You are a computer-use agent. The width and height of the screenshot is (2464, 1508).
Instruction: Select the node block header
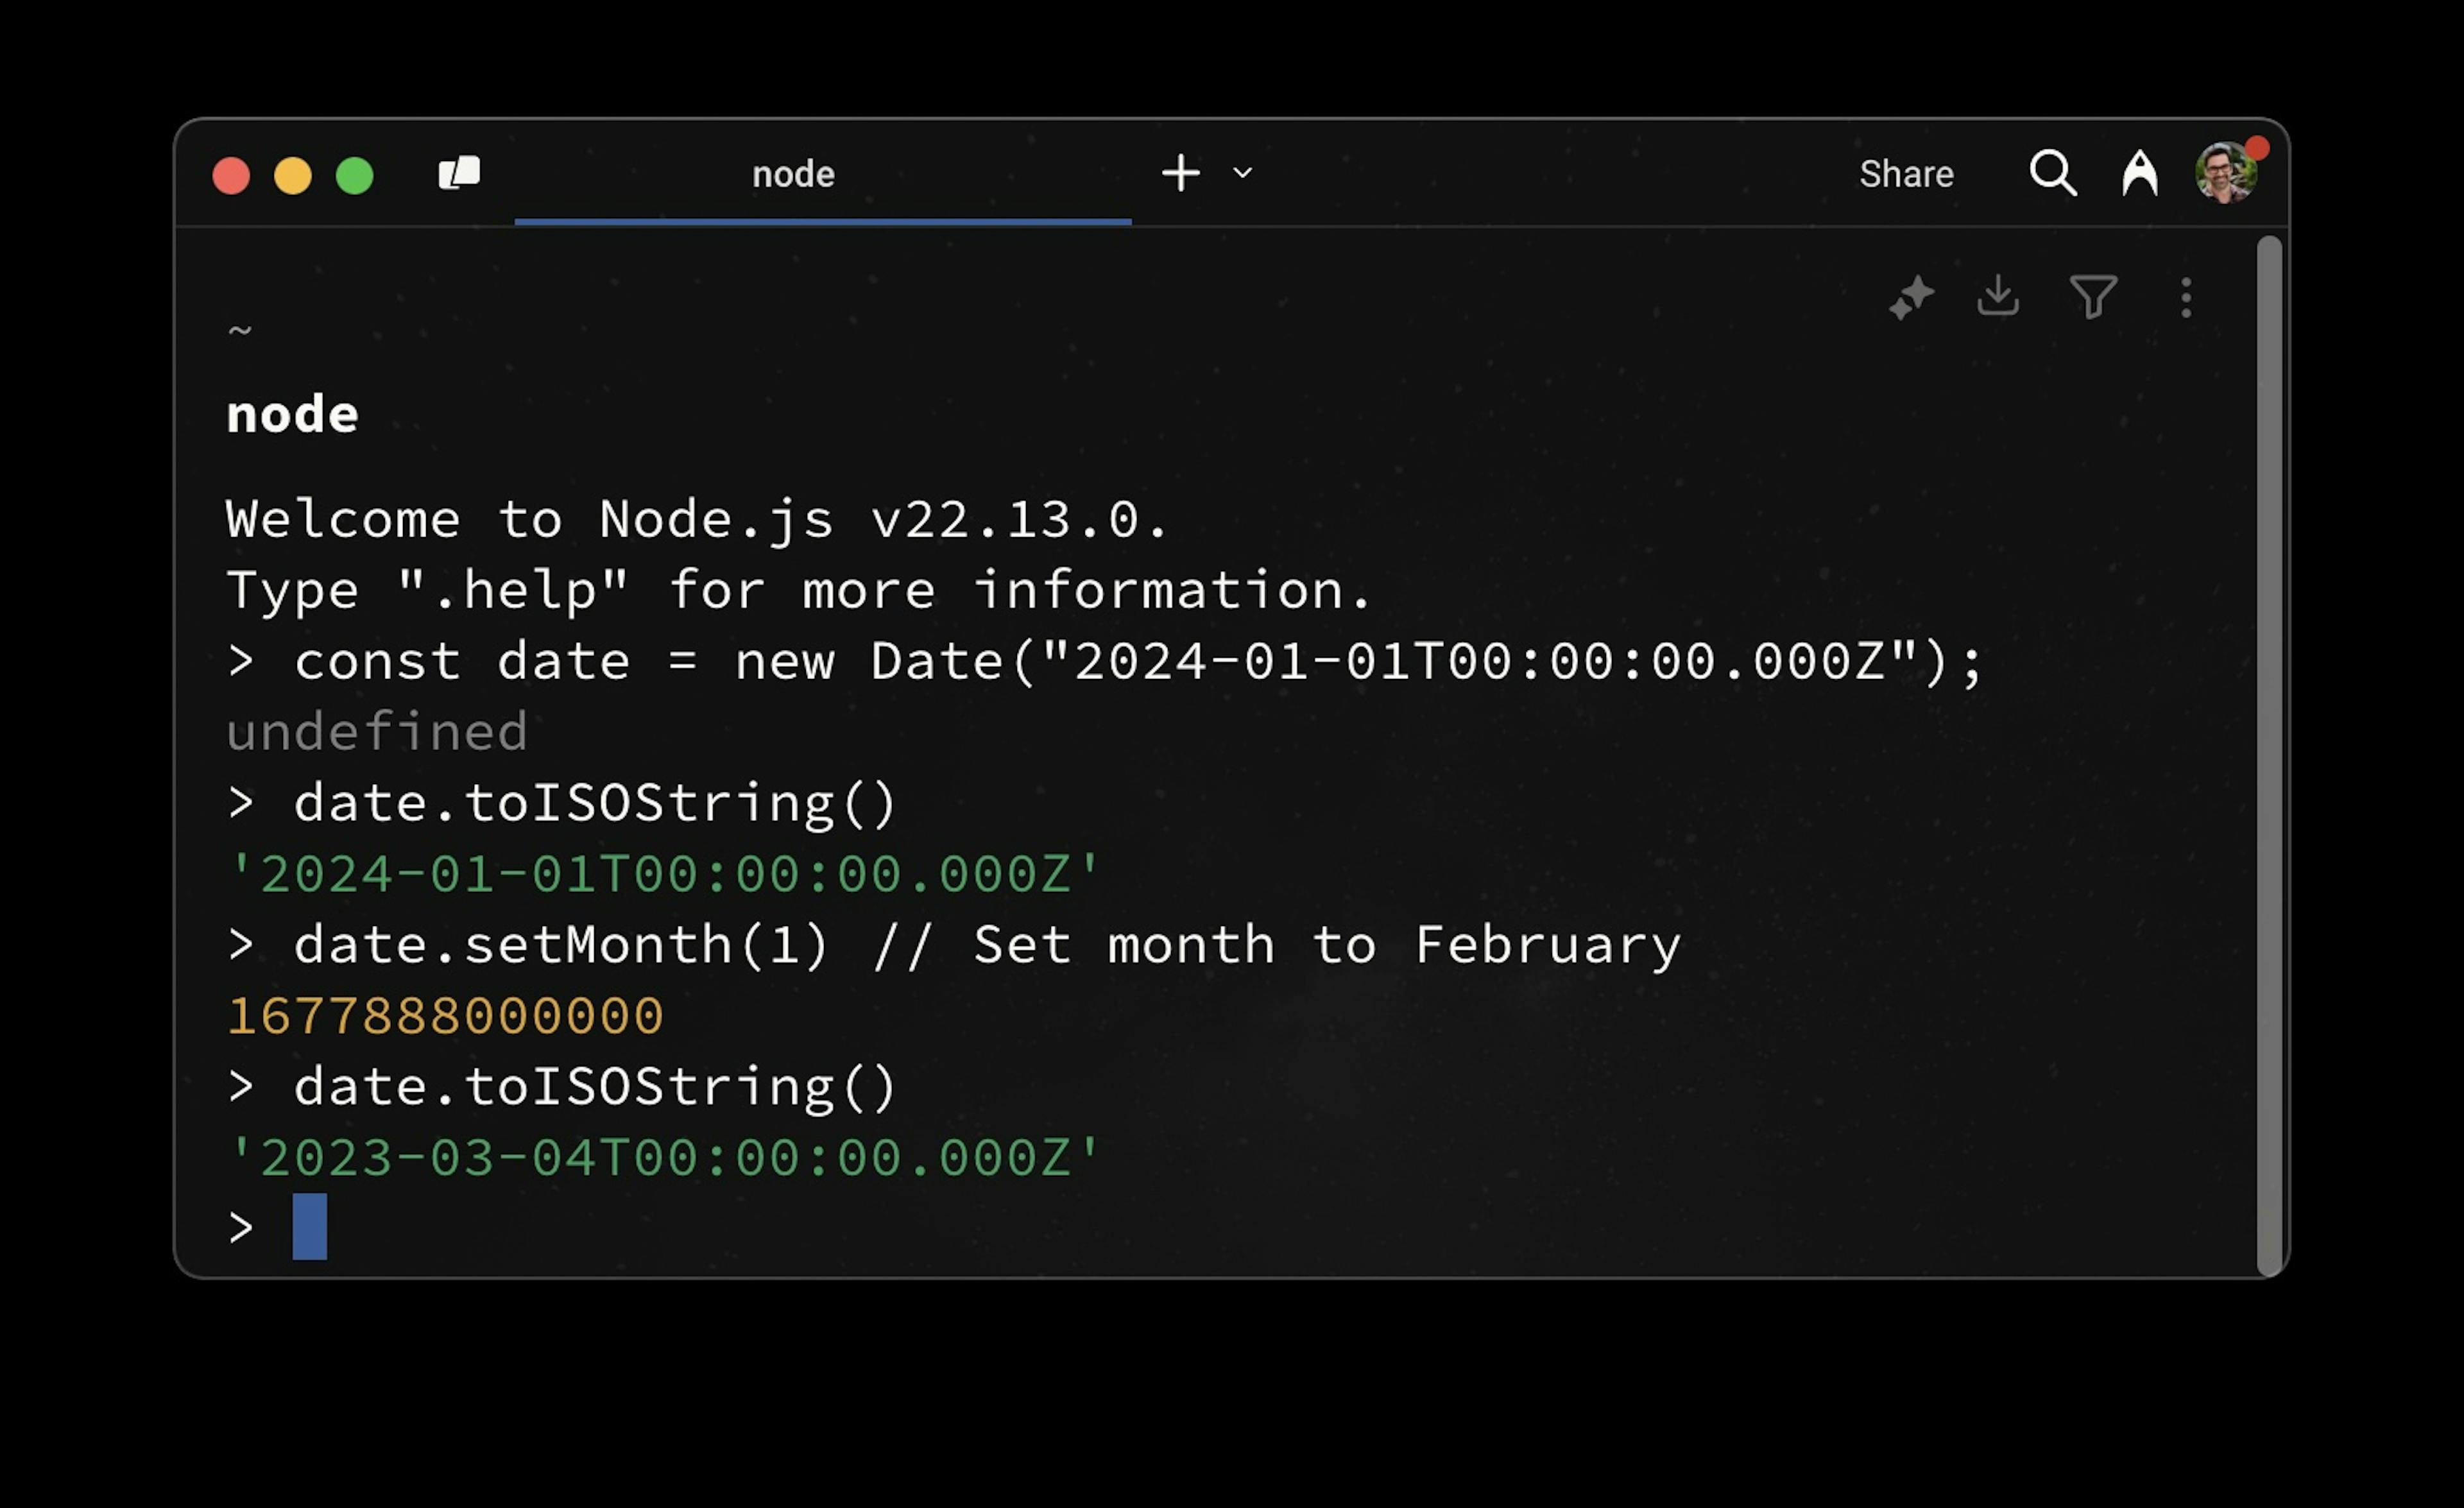point(291,413)
